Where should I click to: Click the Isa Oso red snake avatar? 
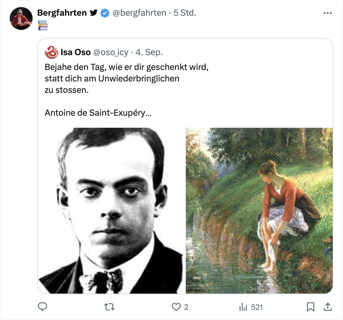click(x=51, y=52)
